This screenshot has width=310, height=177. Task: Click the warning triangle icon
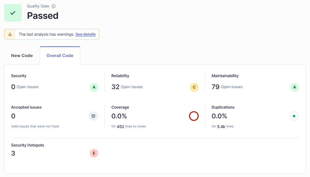(x=10, y=34)
